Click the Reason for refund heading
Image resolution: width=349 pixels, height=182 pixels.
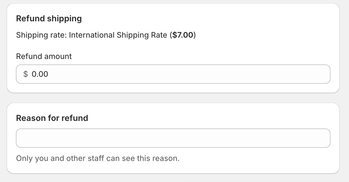point(52,118)
